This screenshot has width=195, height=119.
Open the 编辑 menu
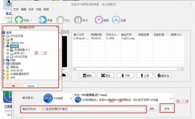click(x=24, y=9)
